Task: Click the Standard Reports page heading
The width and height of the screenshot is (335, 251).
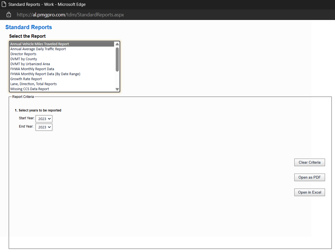Action: tap(29, 27)
